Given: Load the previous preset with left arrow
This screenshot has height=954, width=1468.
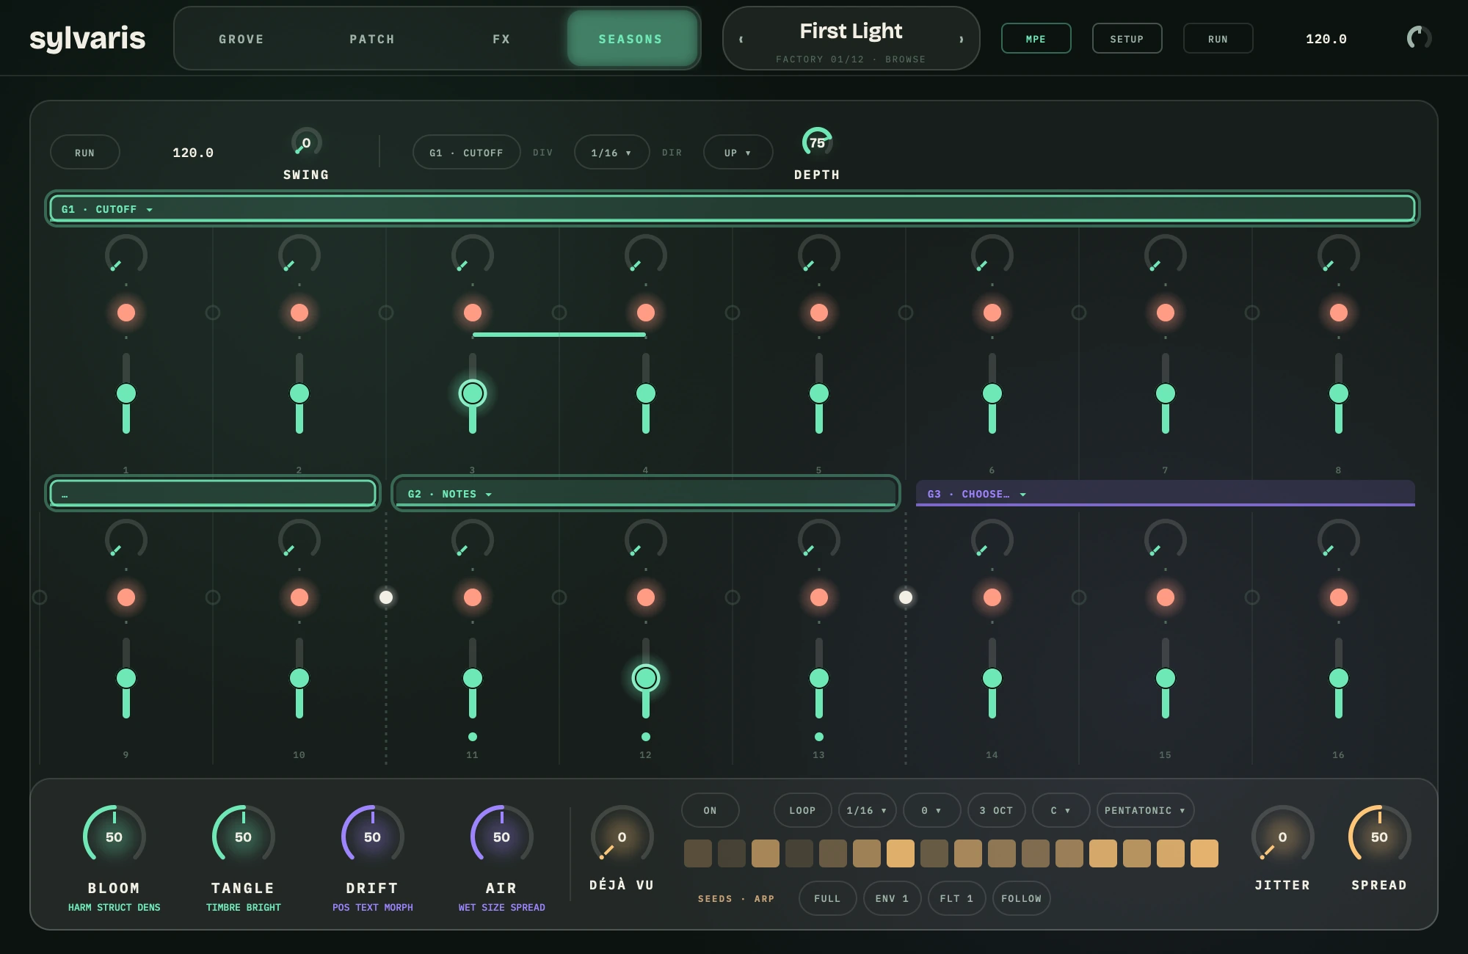Looking at the screenshot, I should (741, 40).
